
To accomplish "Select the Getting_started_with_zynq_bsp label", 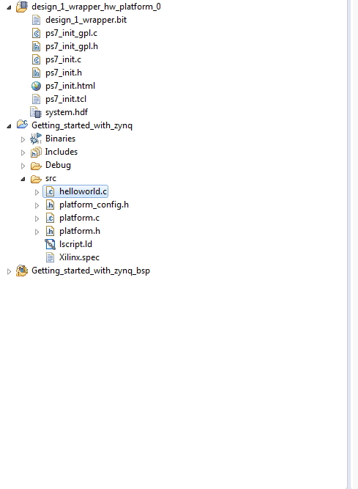I will pos(91,271).
